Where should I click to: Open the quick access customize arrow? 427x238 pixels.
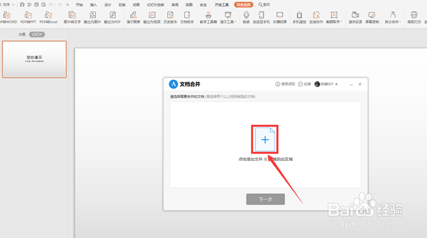(x=67, y=5)
